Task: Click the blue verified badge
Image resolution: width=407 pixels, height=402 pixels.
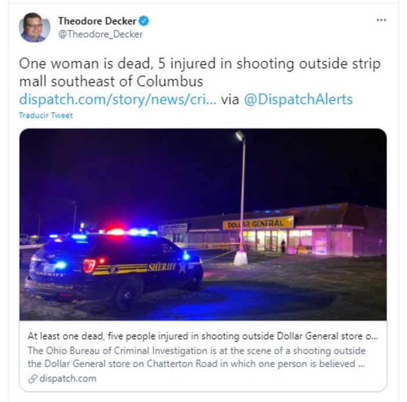Action: point(144,21)
